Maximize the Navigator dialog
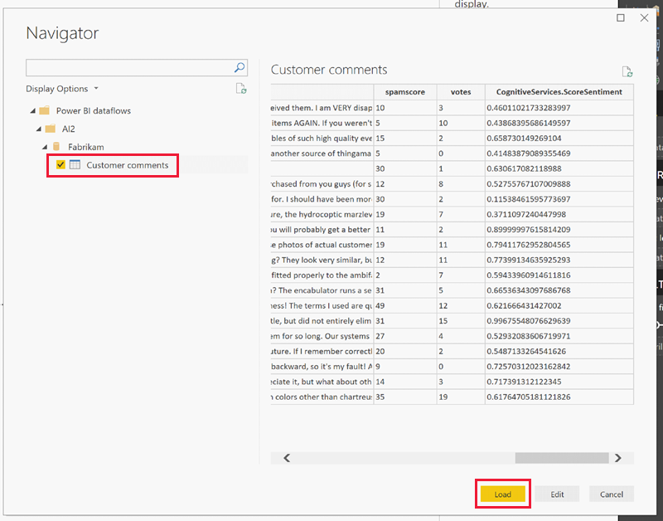Screen dimensions: 663x521 (x=620, y=17)
